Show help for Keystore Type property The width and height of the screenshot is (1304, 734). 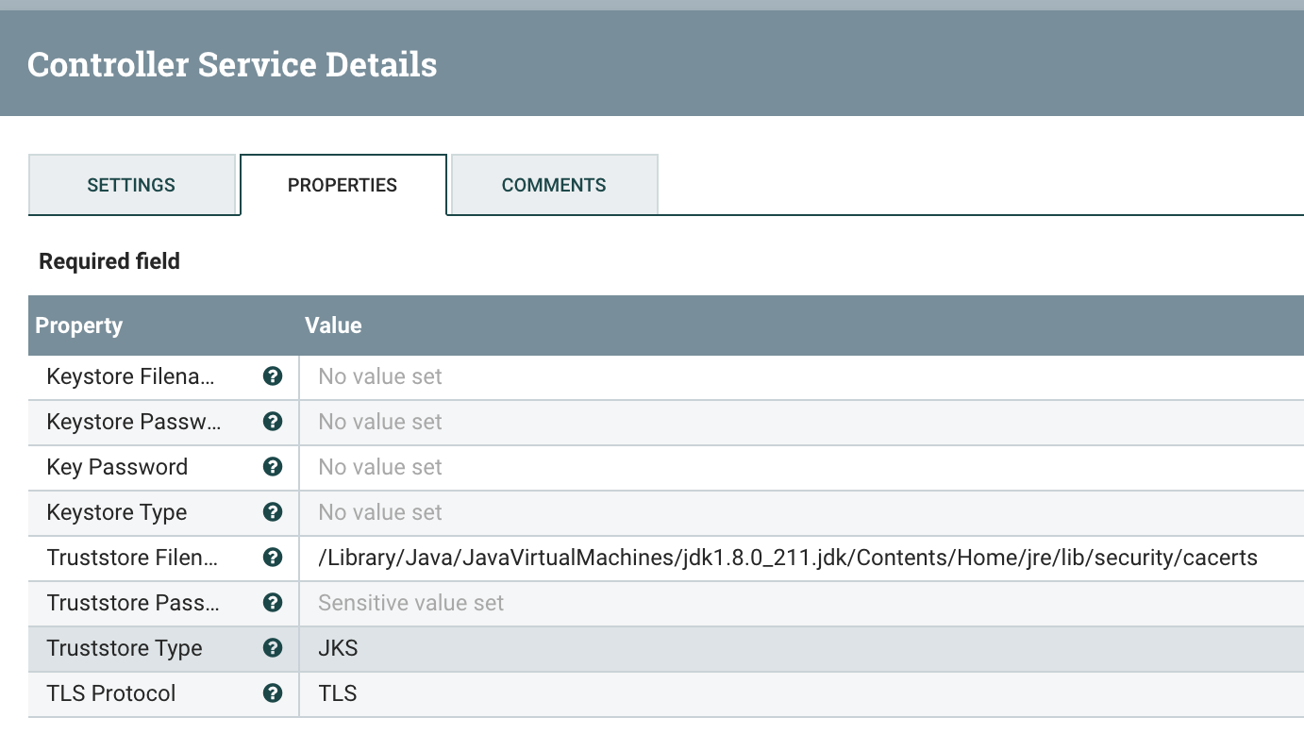[273, 512]
